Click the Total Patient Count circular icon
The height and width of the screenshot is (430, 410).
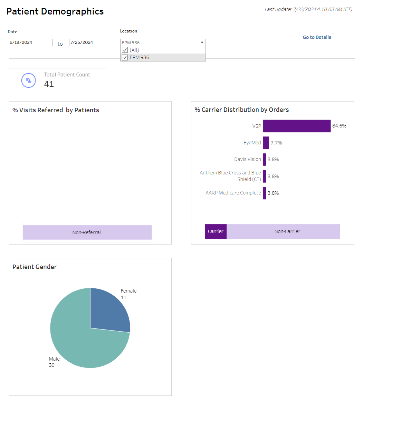pos(28,80)
